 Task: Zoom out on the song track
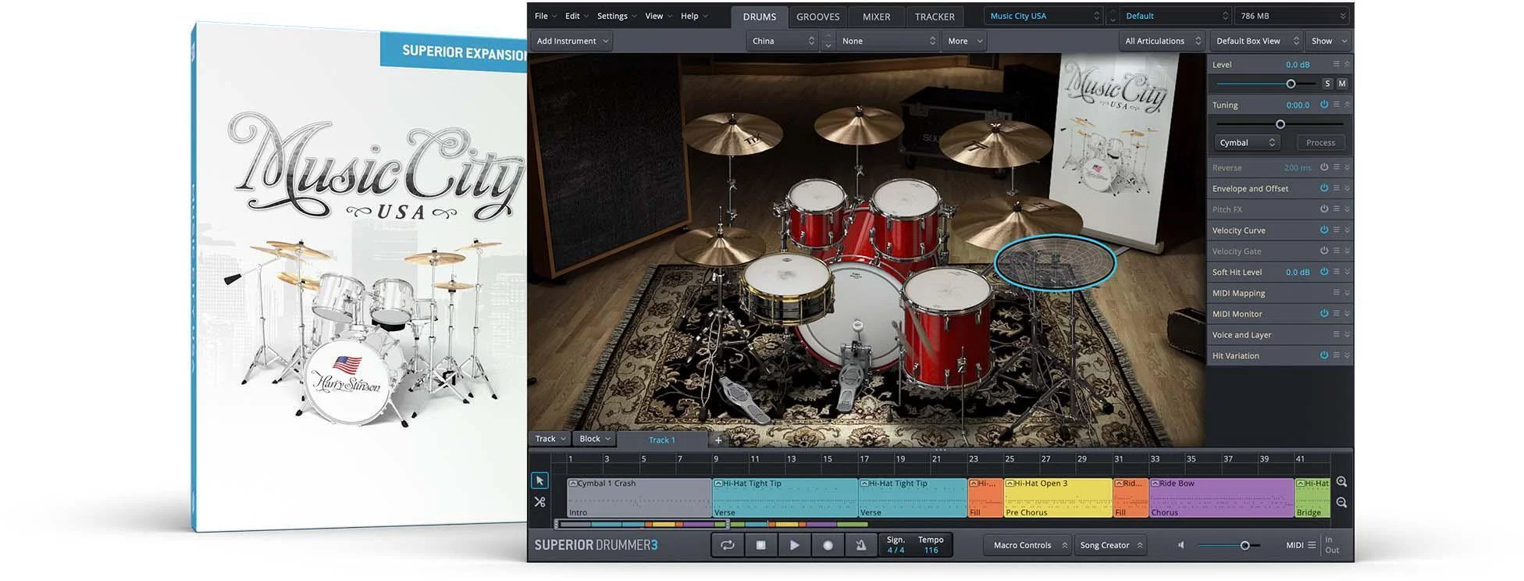click(x=1341, y=502)
